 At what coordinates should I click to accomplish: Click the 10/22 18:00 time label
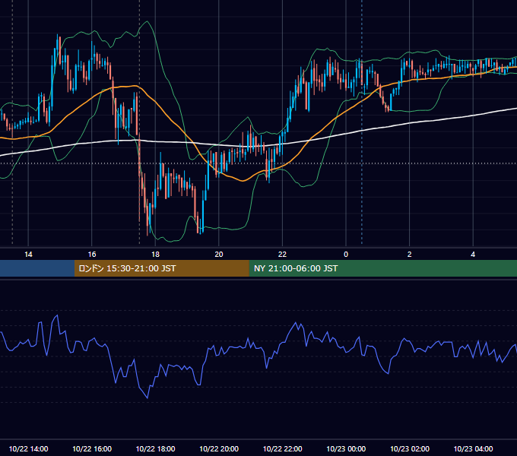pos(155,448)
